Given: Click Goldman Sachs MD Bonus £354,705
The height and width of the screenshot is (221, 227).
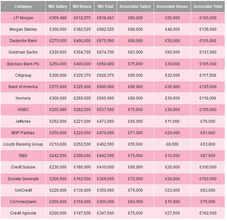Looking at the screenshot, I should [x=82, y=52].
